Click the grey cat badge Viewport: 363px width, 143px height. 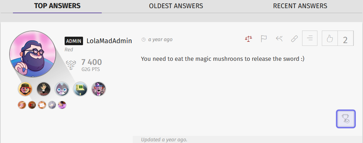coord(62,89)
